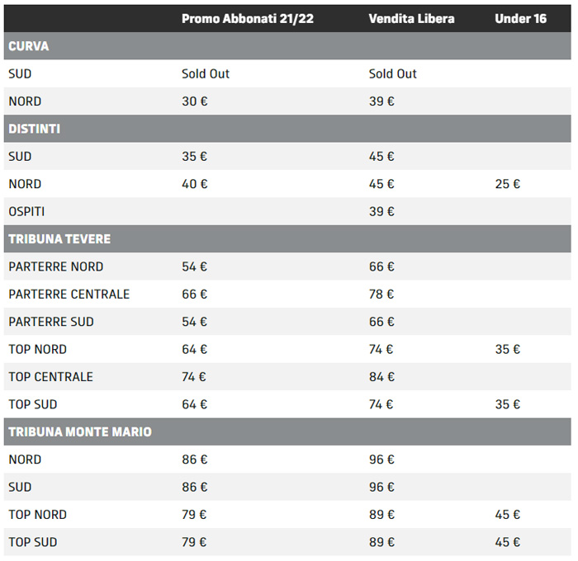
Task: Select the 78 € Parterre Centrale price
Action: pos(381,294)
